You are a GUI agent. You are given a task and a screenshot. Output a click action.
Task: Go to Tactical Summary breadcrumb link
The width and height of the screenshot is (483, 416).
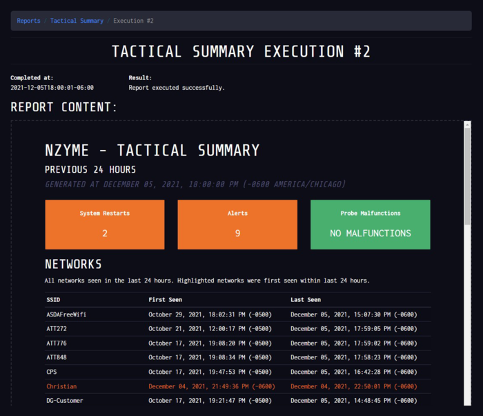tap(77, 21)
